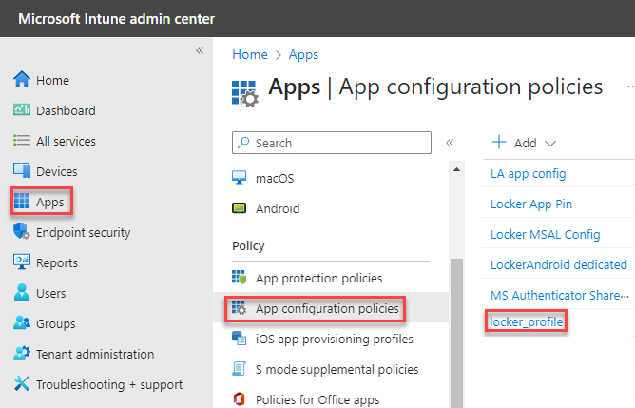Collapse the Apps sub-menu panel
635x408 pixels.
[450, 143]
